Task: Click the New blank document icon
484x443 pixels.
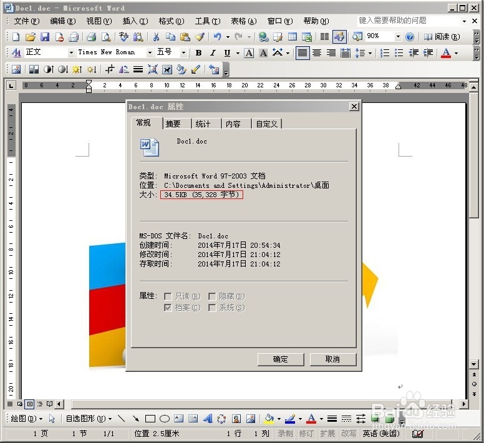Action: (16, 37)
